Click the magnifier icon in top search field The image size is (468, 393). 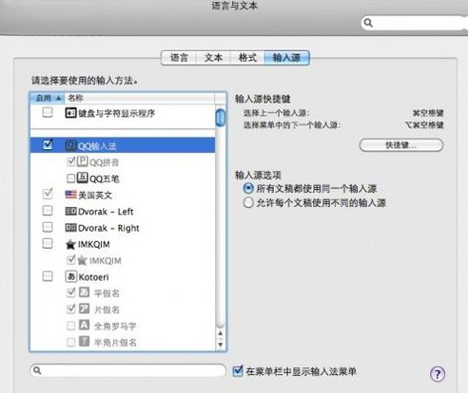coord(368,23)
